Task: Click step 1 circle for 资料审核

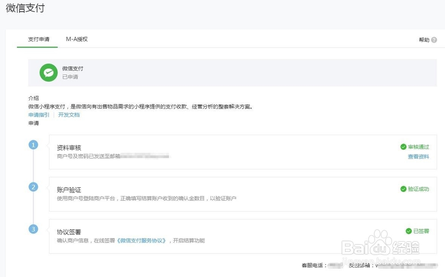Action: coord(33,145)
